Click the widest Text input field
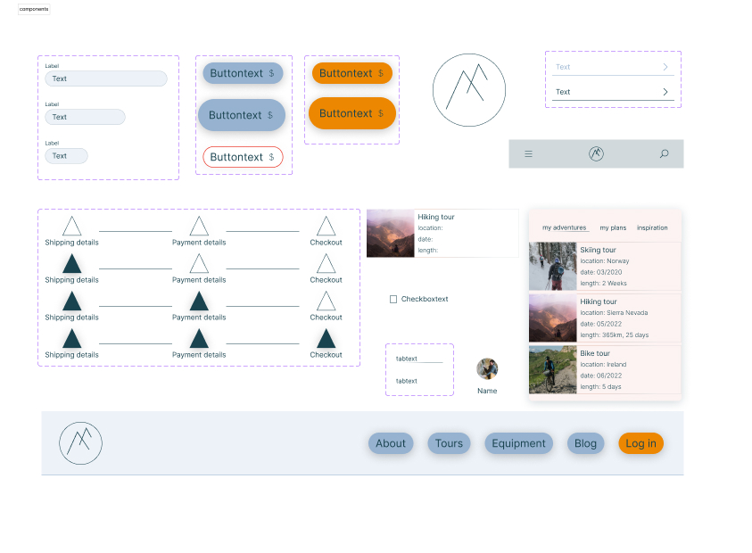 106,78
